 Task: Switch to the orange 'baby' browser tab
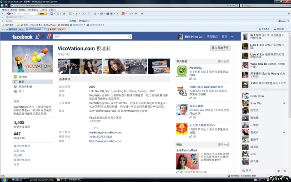point(56,29)
